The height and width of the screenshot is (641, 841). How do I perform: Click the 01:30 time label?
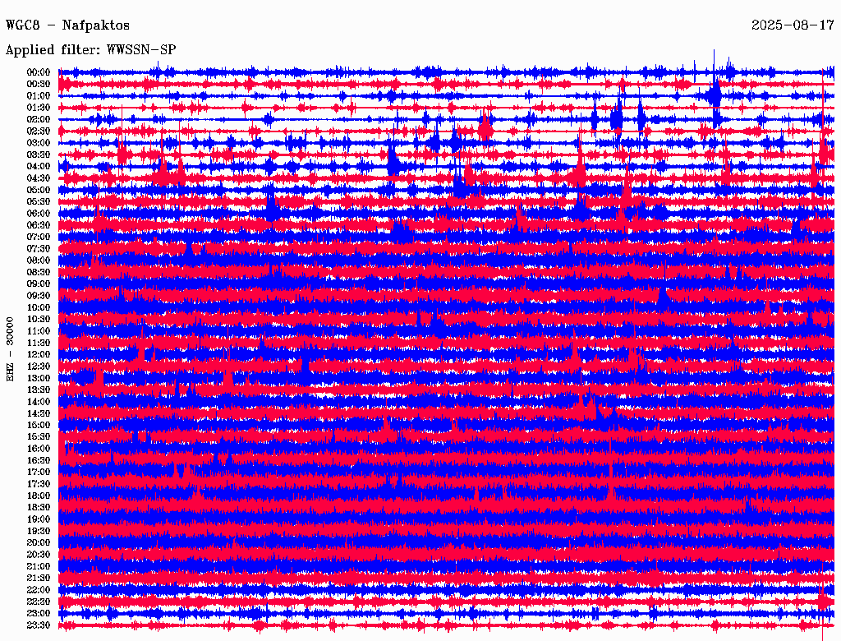[39, 108]
